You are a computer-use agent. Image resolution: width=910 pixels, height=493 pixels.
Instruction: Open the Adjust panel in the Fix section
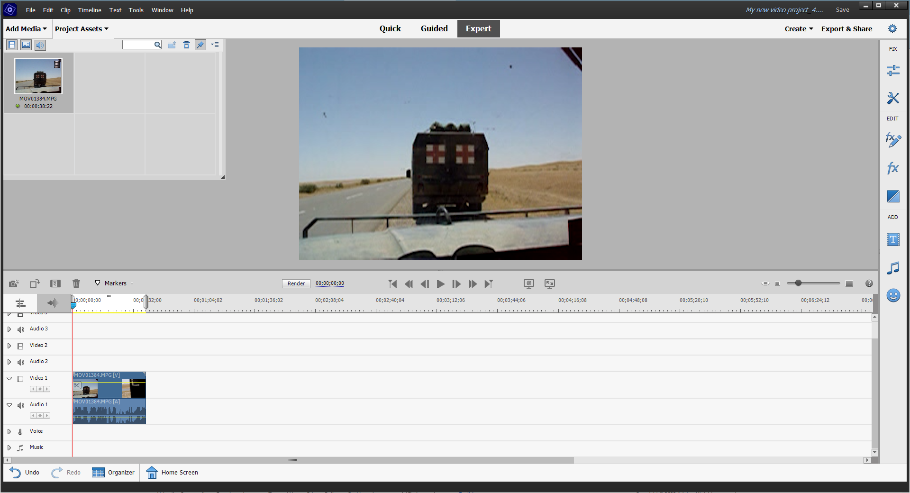[893, 70]
